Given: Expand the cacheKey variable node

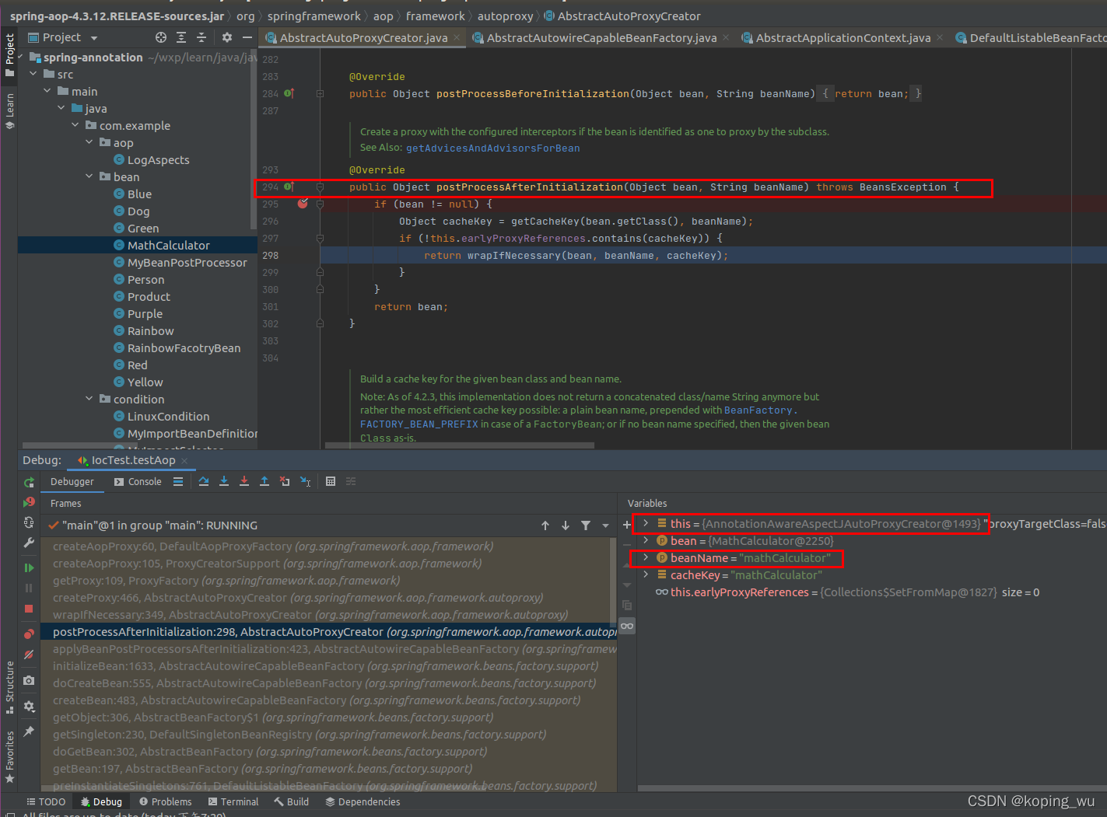Looking at the screenshot, I should 646,574.
